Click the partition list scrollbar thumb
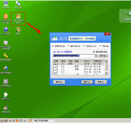This screenshot has height=124, width=131. click(x=106, y=66)
